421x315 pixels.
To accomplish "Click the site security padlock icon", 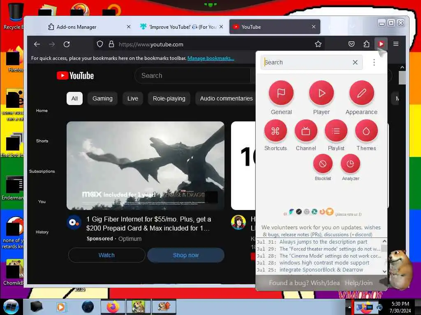I will pyautogui.click(x=111, y=44).
